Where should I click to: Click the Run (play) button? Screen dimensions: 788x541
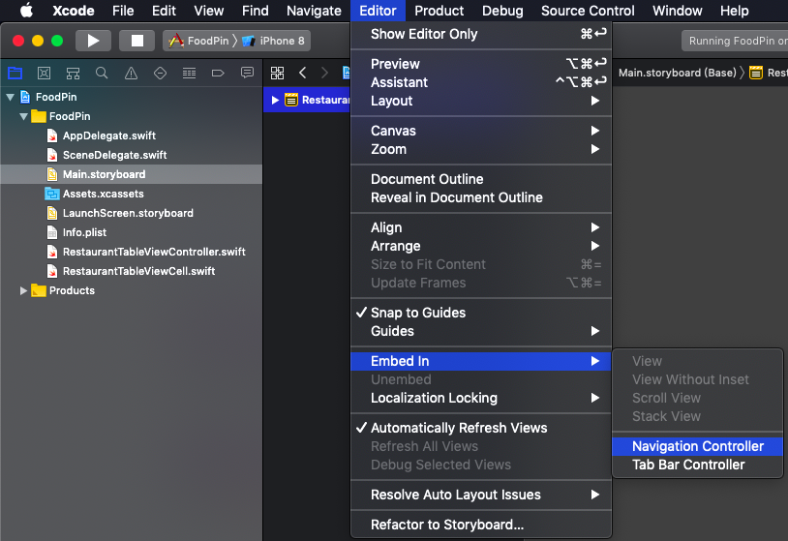tap(93, 41)
